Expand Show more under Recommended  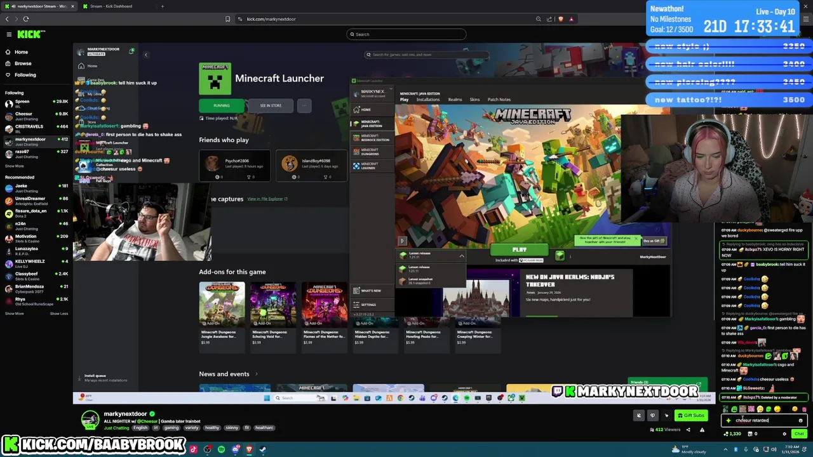pyautogui.click(x=15, y=314)
